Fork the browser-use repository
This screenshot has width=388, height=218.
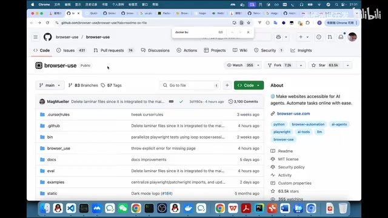(280, 65)
